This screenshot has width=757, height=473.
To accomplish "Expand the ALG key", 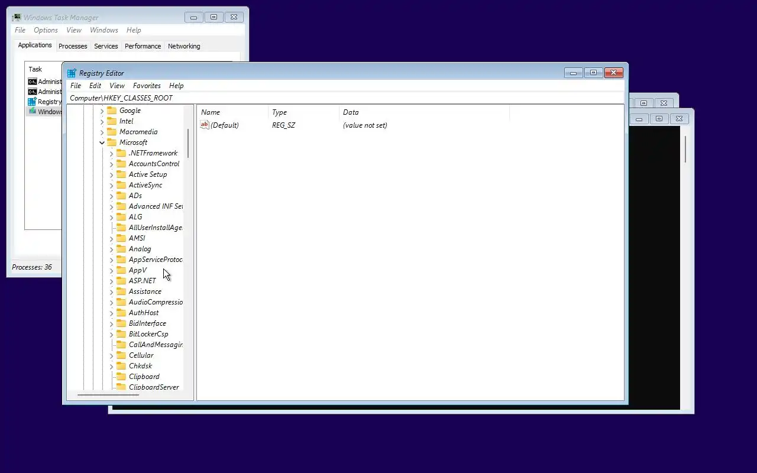I will pos(111,217).
